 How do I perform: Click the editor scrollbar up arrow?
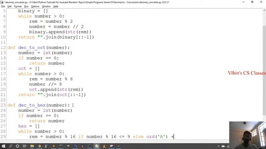pyautogui.click(x=264, y=10)
